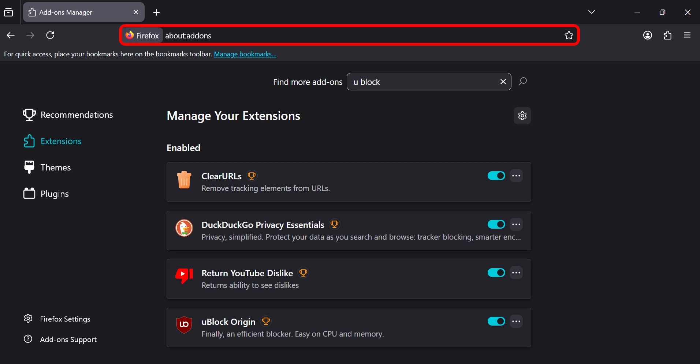
Task: Disable the ClearURLs extension
Action: (496, 176)
